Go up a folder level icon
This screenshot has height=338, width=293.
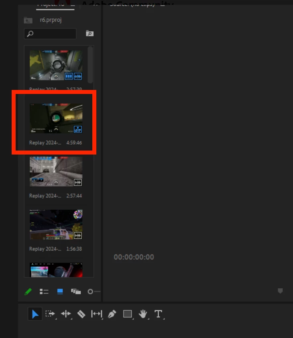[x=28, y=20]
